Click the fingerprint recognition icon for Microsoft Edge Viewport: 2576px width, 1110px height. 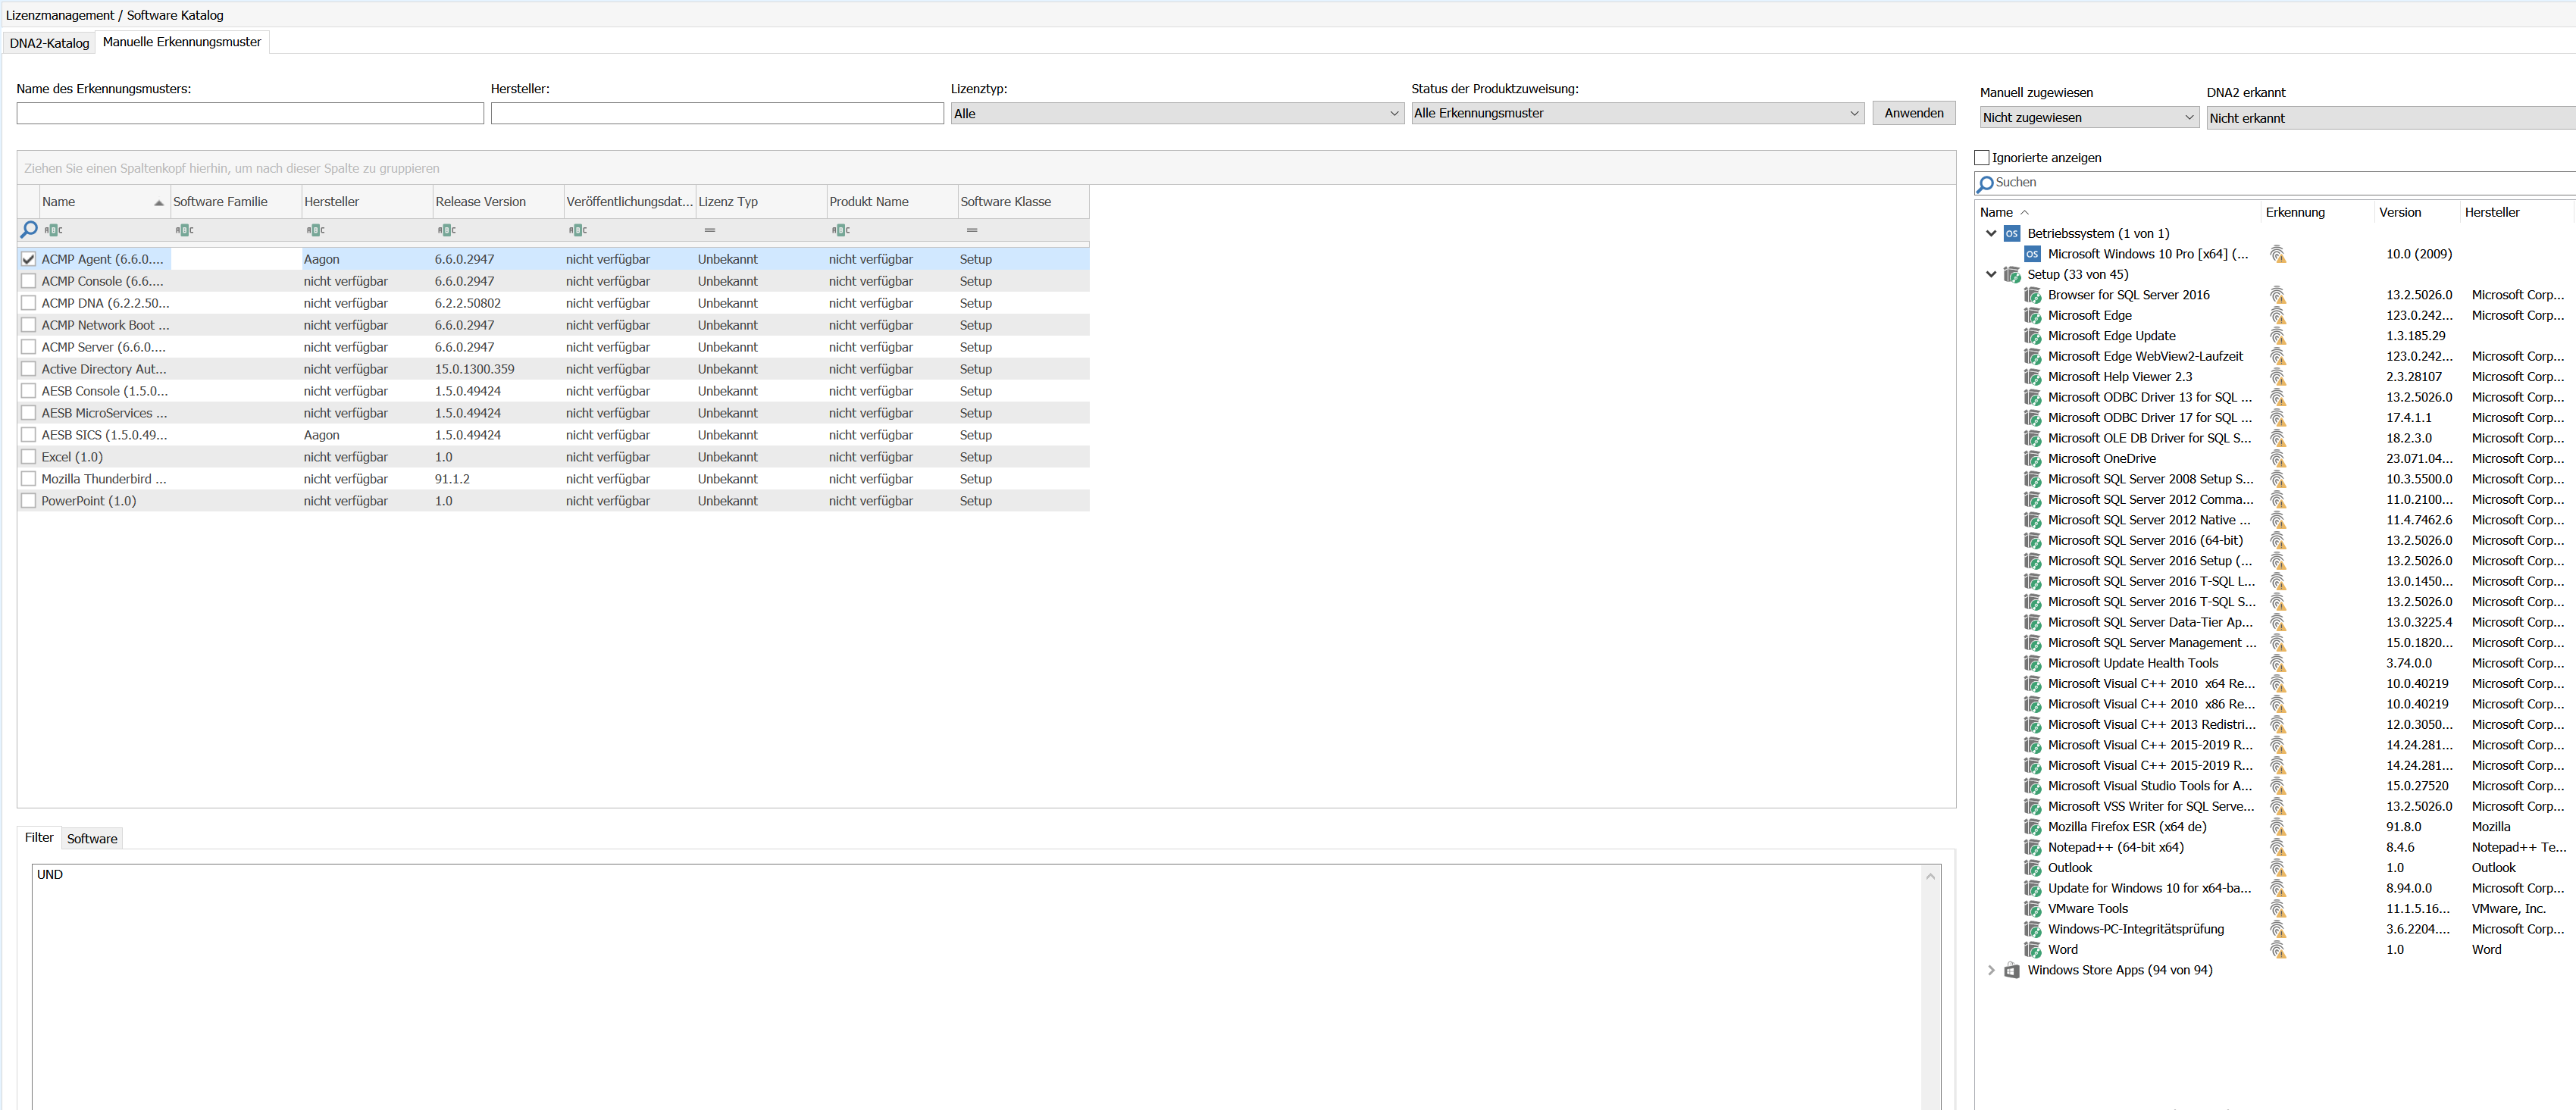coord(2277,316)
